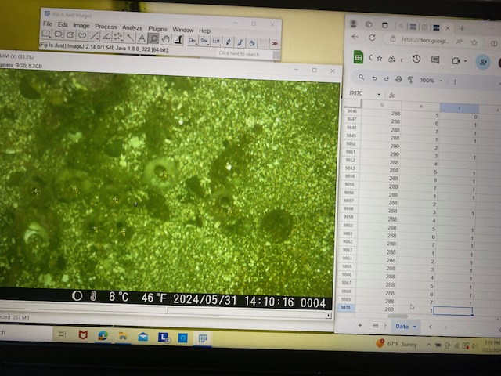Select the Text tool
Screen dimensions: 501x376
tap(142, 38)
